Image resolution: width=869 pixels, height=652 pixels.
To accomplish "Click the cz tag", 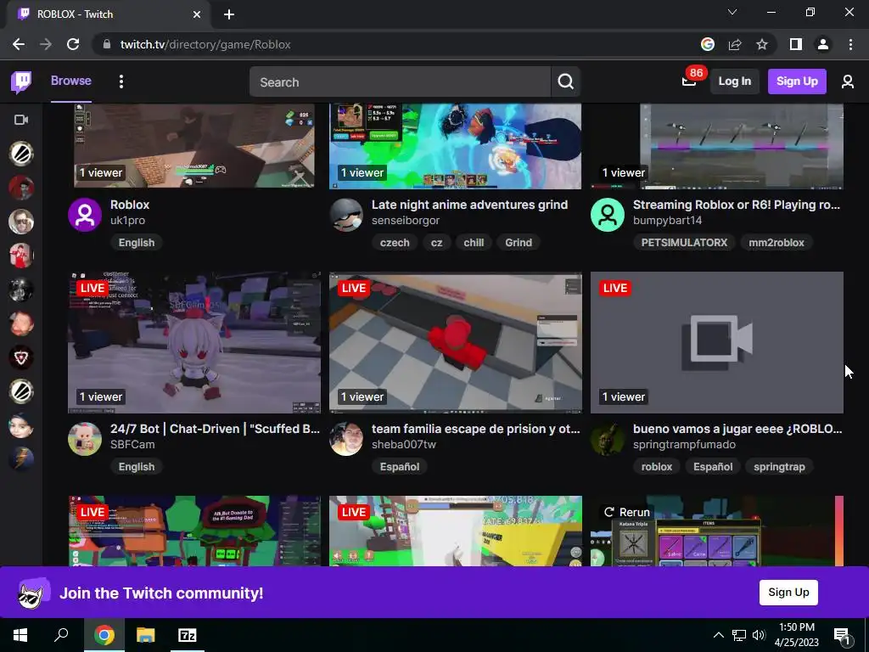I will click(437, 242).
